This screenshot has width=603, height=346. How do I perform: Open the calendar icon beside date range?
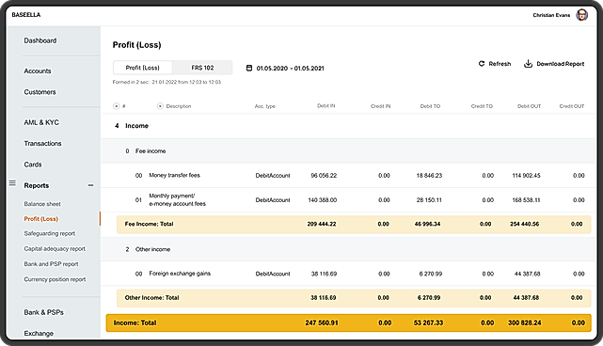[x=249, y=68]
